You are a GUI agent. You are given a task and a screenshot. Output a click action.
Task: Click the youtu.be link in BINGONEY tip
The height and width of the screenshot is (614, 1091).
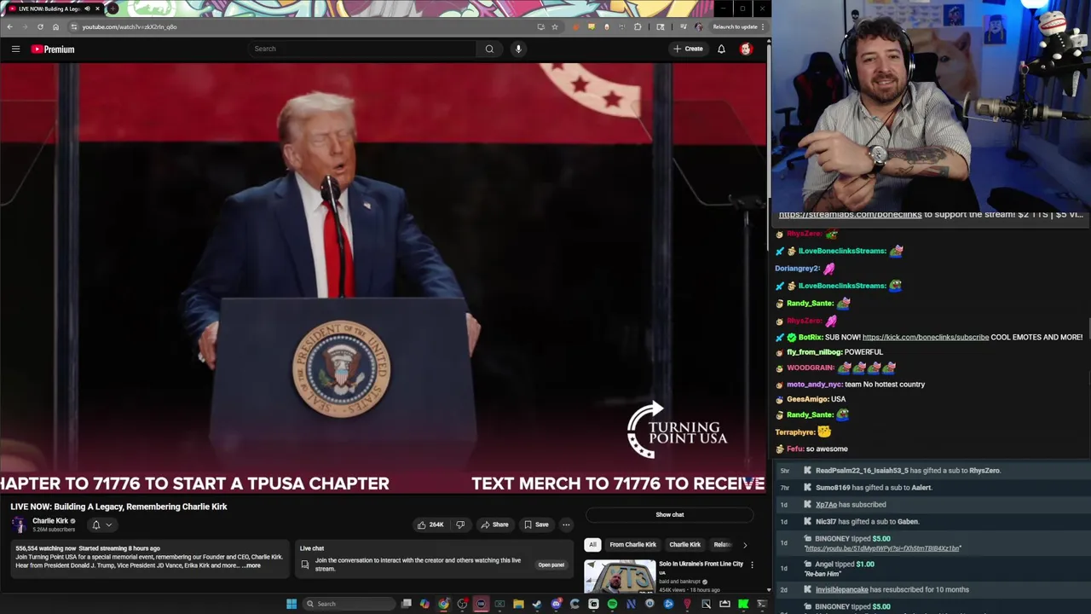(882, 548)
